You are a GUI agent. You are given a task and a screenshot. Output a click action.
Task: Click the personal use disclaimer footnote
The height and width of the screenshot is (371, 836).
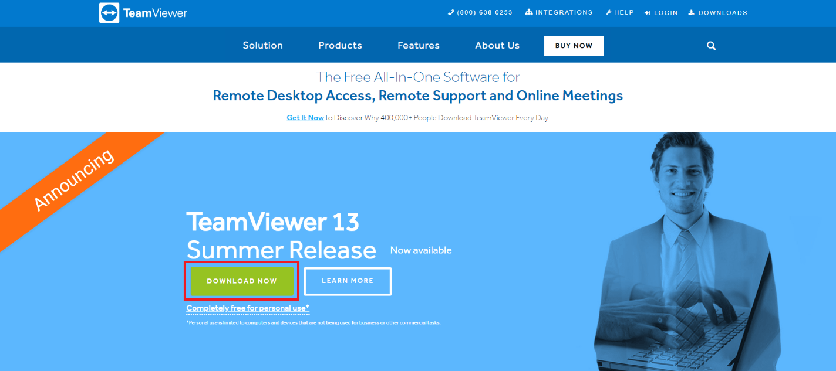coord(313,323)
